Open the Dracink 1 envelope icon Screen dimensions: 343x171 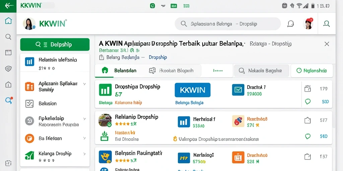pos(238,90)
